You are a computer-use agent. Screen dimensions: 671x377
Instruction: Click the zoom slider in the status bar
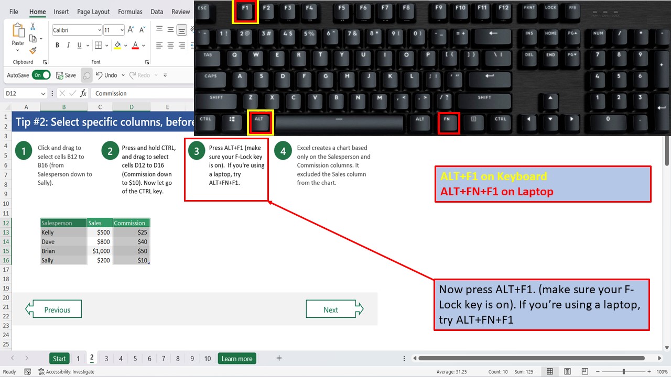(x=624, y=371)
